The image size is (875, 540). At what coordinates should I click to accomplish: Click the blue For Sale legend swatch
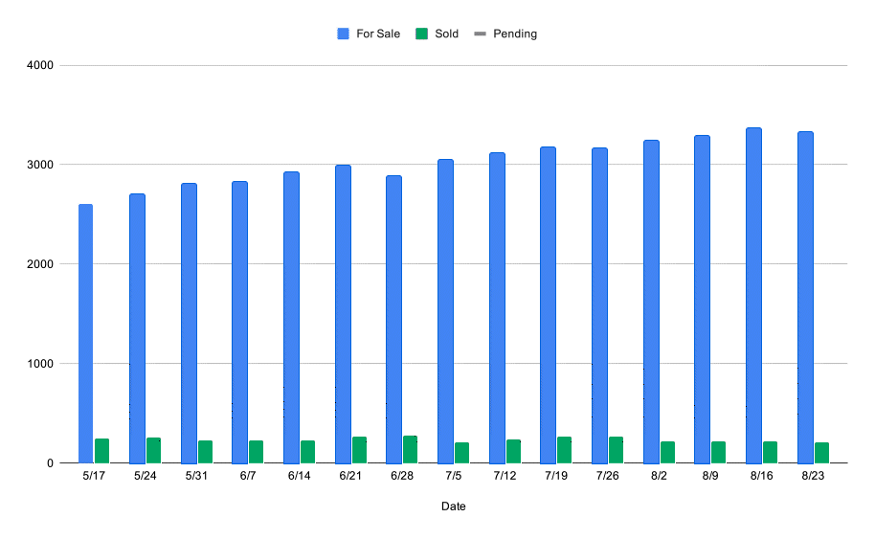click(343, 34)
